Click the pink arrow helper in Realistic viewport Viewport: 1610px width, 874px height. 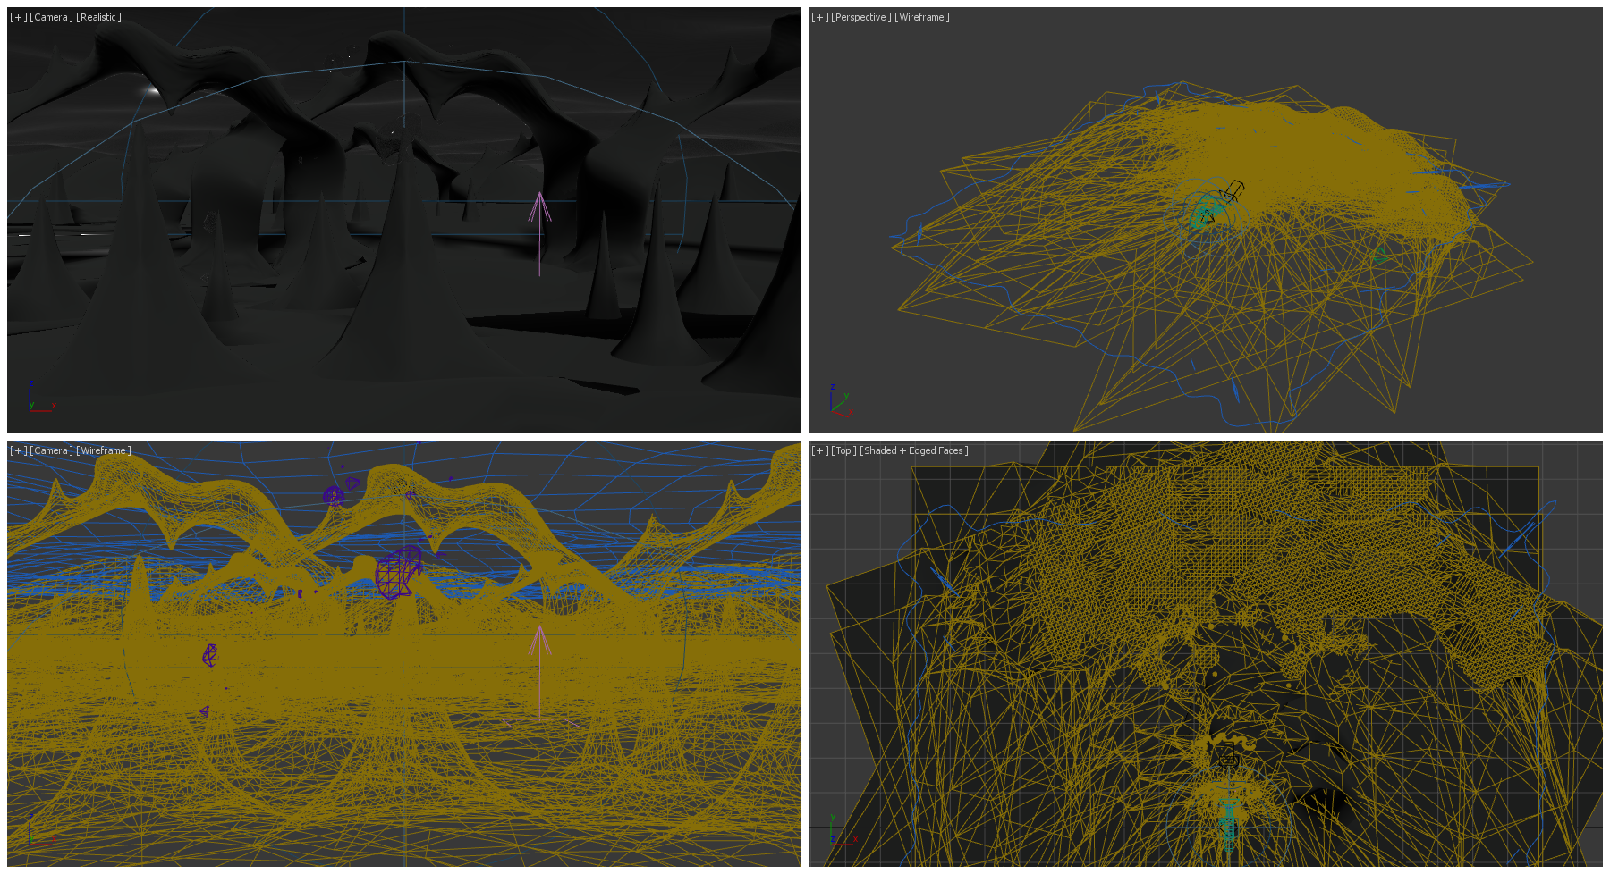coord(539,211)
